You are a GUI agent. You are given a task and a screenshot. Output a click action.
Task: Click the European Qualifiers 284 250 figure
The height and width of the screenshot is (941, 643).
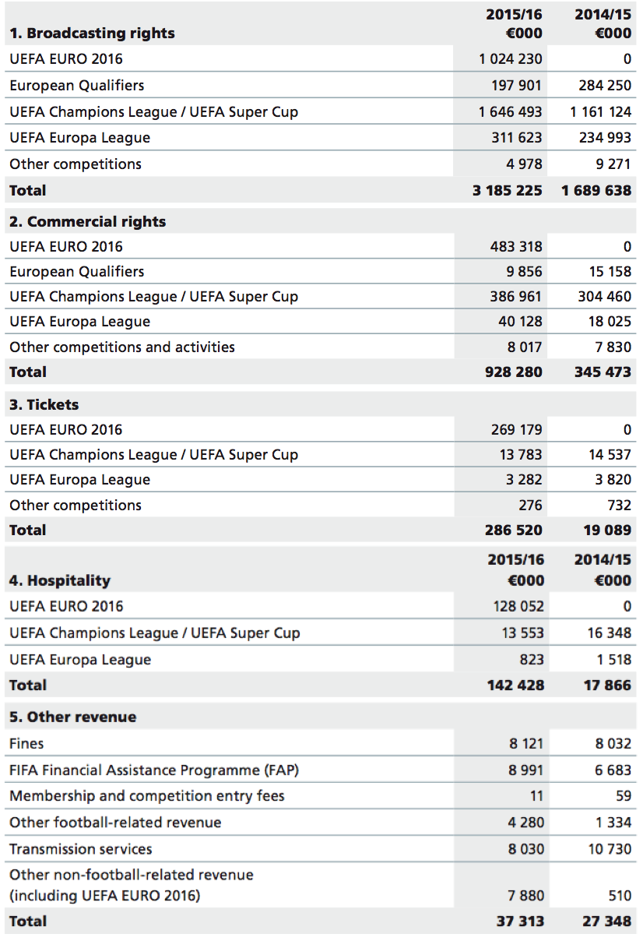point(605,85)
